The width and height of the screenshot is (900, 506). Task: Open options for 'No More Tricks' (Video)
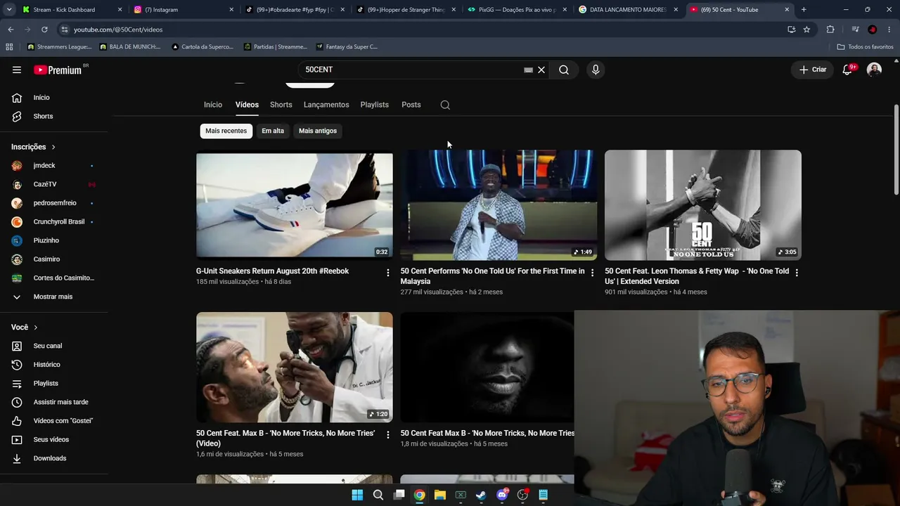[x=388, y=434]
